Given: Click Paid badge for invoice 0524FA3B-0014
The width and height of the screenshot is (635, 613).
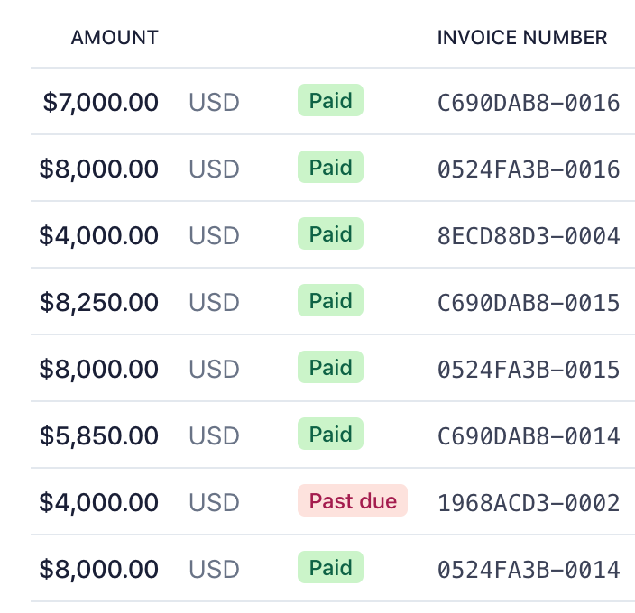Looking at the screenshot, I should point(330,567).
